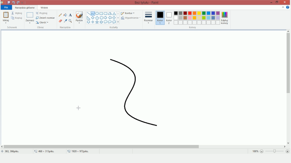The image size is (291, 163).
Task: Click the Przytnij crop button
Action: (x=42, y=13)
